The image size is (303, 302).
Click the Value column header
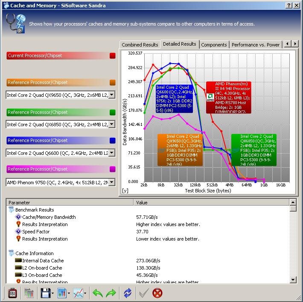tap(212, 202)
